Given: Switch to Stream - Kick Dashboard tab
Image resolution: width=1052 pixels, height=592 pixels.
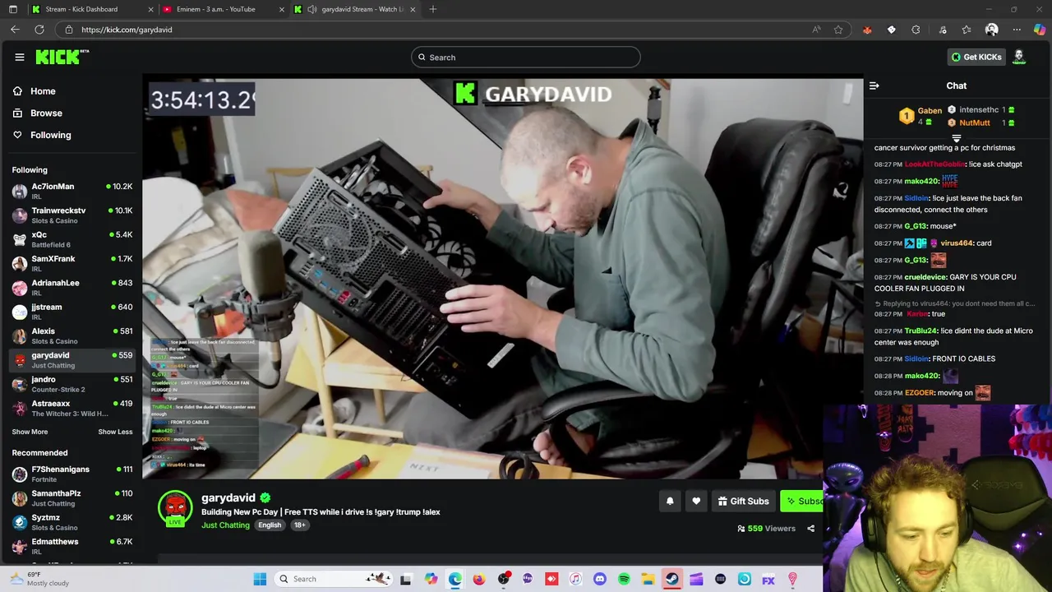Looking at the screenshot, I should [92, 9].
